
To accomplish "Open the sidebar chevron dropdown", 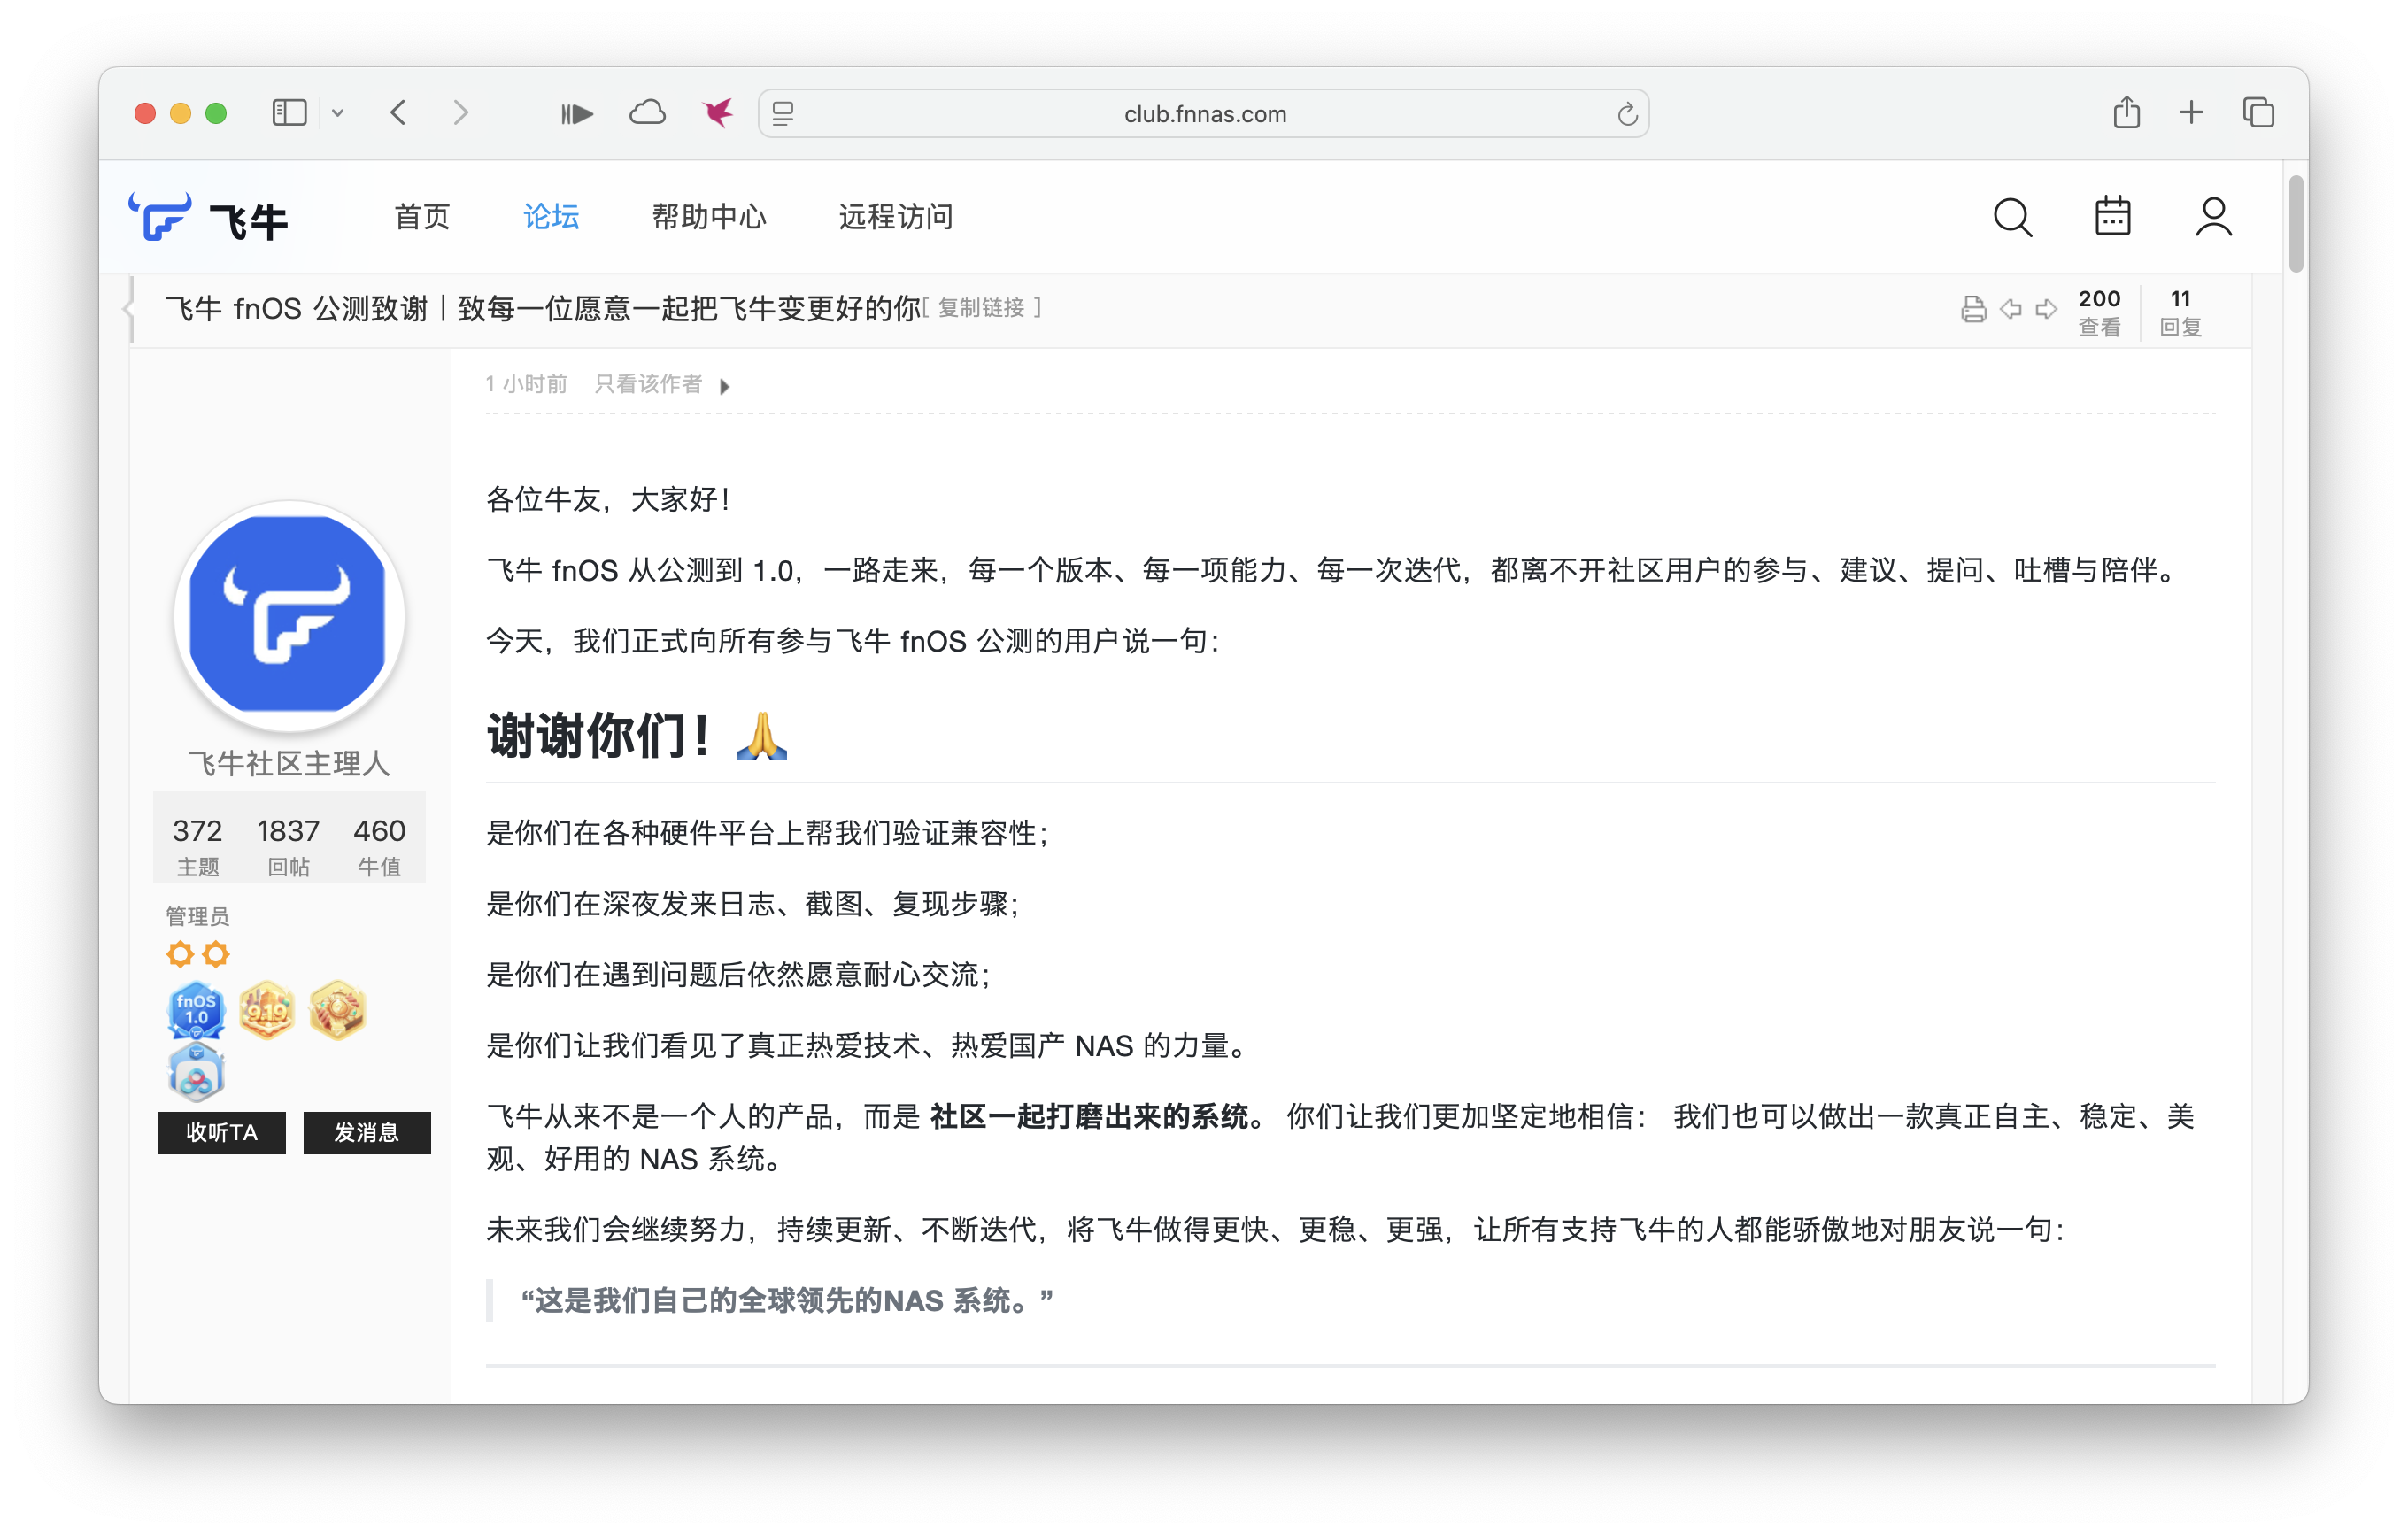I will point(338,113).
